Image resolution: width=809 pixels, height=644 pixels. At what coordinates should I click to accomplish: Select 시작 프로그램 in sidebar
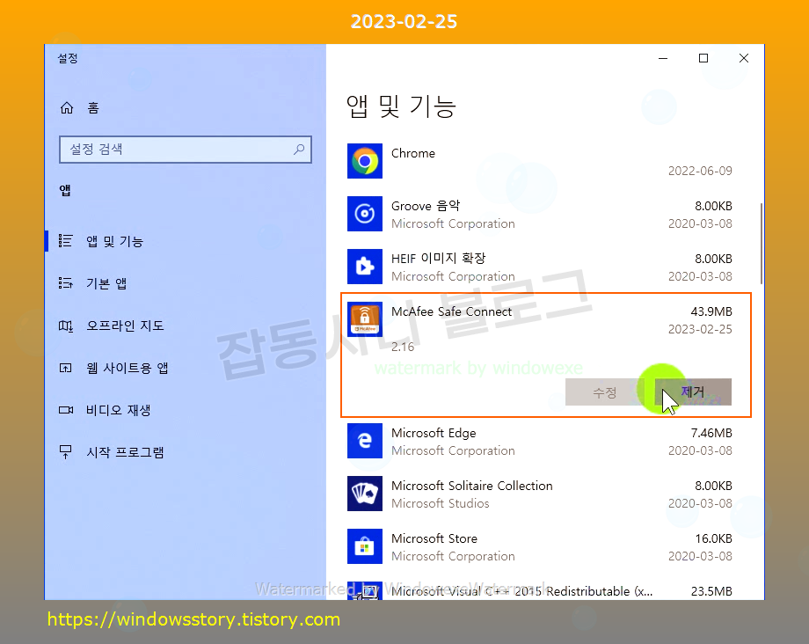click(186, 452)
